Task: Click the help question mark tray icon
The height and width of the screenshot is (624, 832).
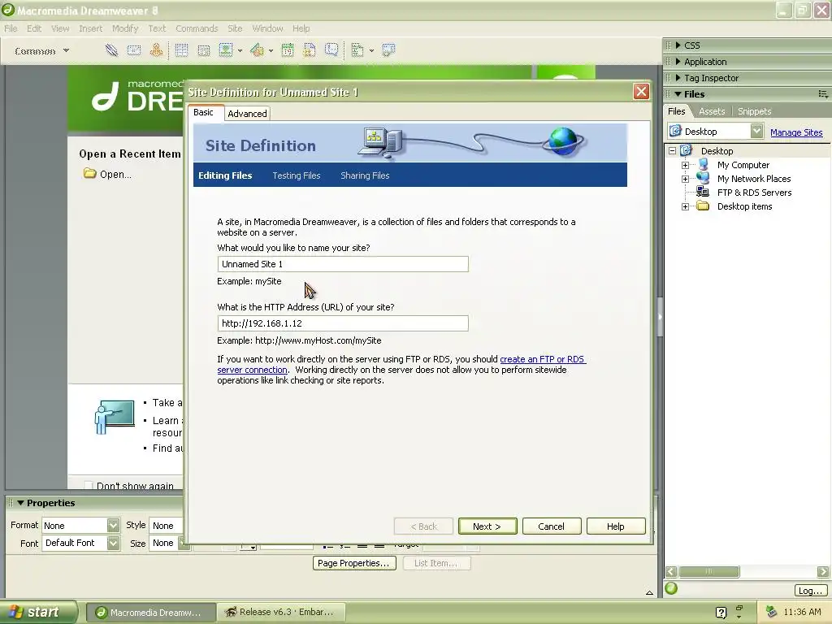Action: click(x=721, y=613)
